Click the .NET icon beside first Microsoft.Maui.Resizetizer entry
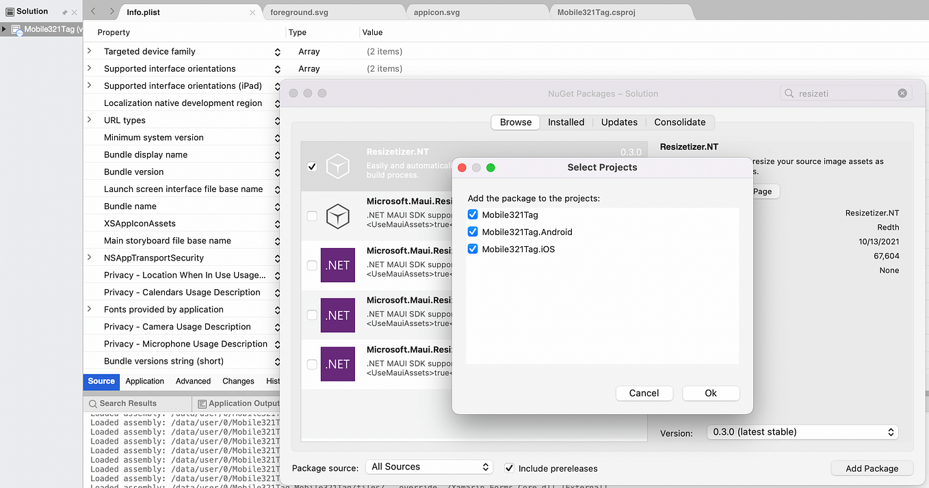929x488 pixels. pos(338,265)
